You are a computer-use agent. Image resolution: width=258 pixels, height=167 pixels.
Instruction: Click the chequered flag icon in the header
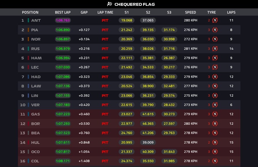click(x=110, y=4)
